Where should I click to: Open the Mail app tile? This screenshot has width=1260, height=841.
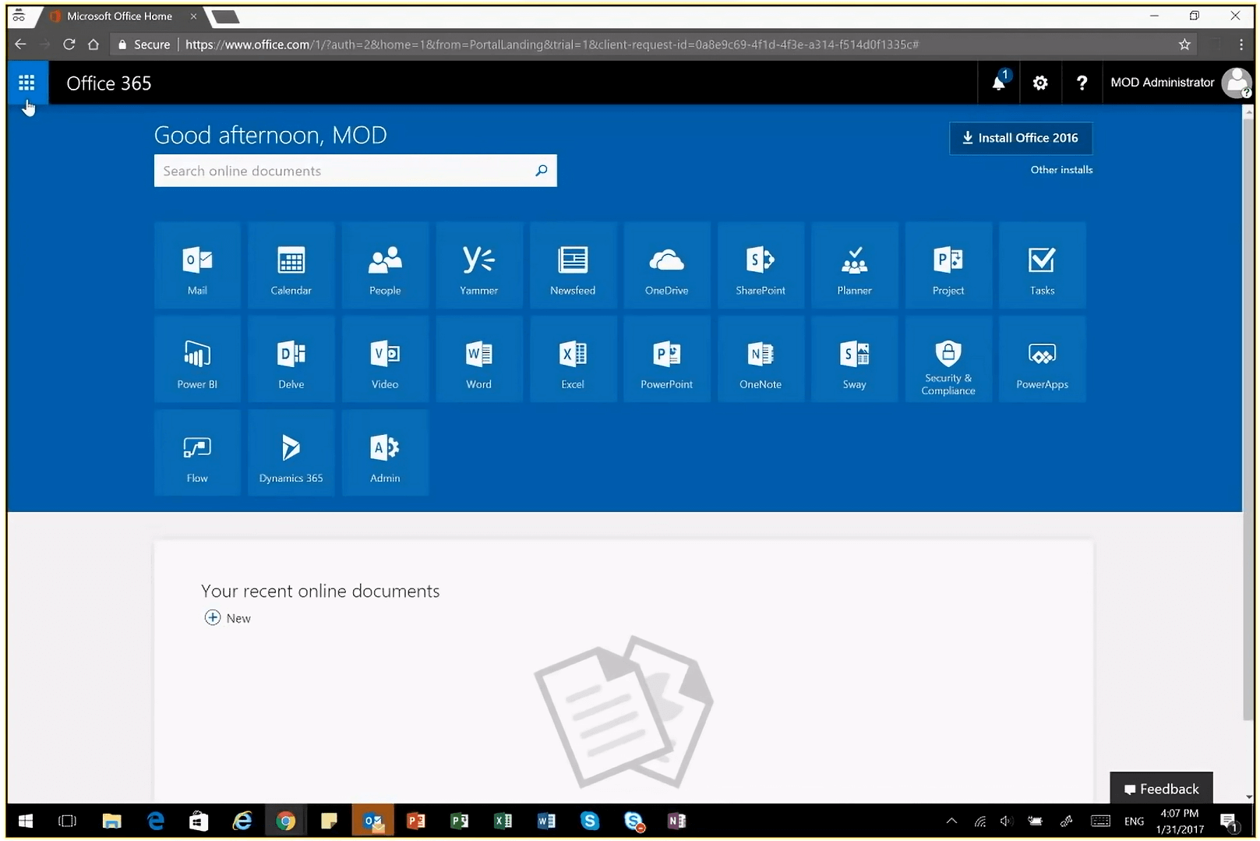[197, 266]
